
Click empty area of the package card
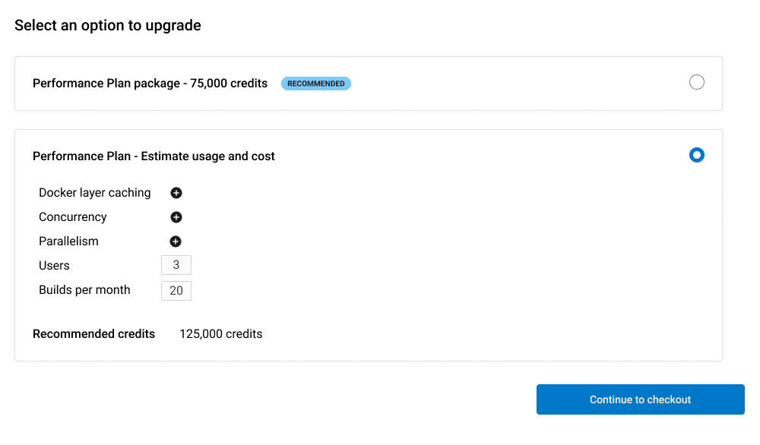(517, 84)
